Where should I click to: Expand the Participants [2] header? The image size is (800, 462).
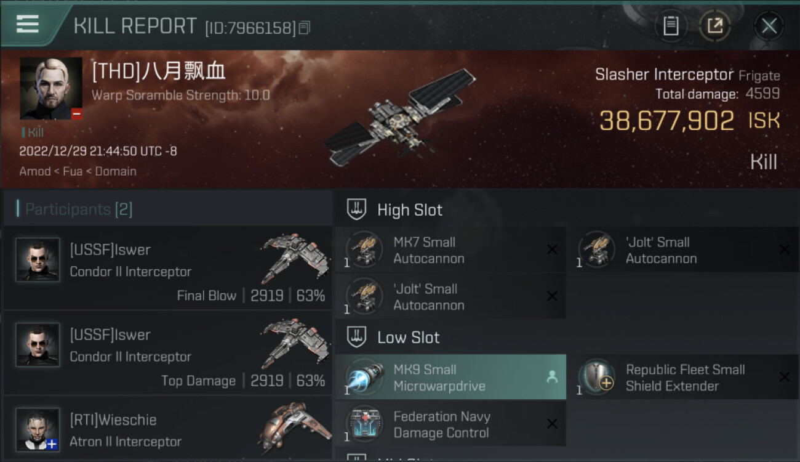pyautogui.click(x=168, y=209)
